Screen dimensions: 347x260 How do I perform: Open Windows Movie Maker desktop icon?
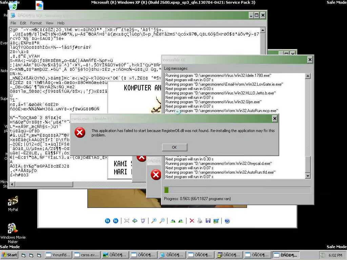pos(13,233)
